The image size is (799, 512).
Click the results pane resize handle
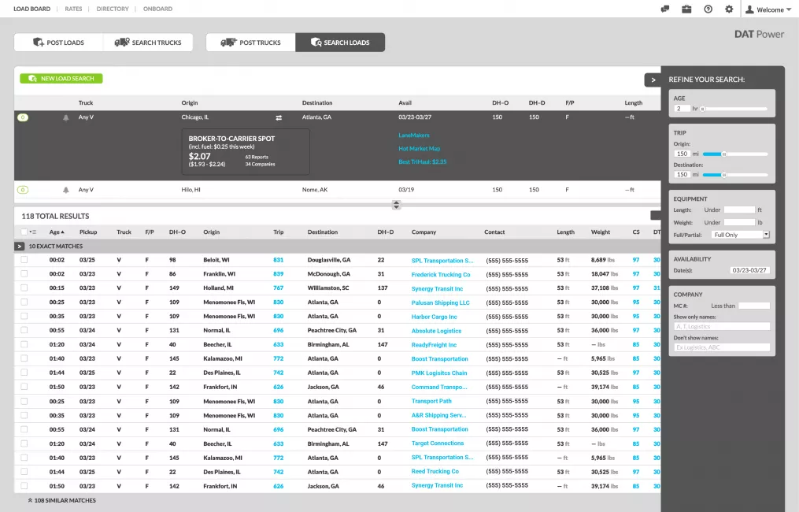pos(396,205)
